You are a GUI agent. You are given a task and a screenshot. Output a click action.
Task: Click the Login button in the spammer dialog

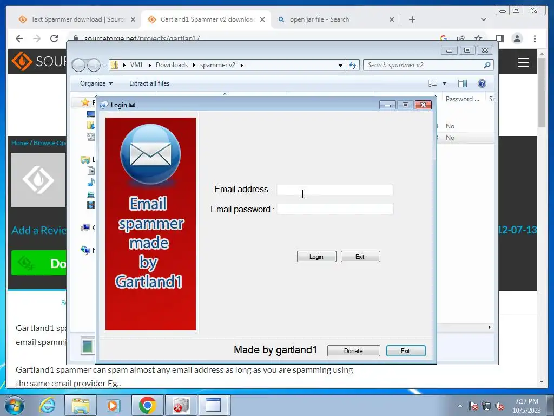316,256
